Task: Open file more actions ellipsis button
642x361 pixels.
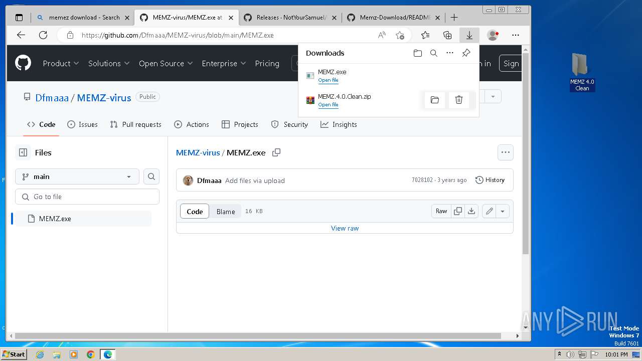Action: click(506, 152)
